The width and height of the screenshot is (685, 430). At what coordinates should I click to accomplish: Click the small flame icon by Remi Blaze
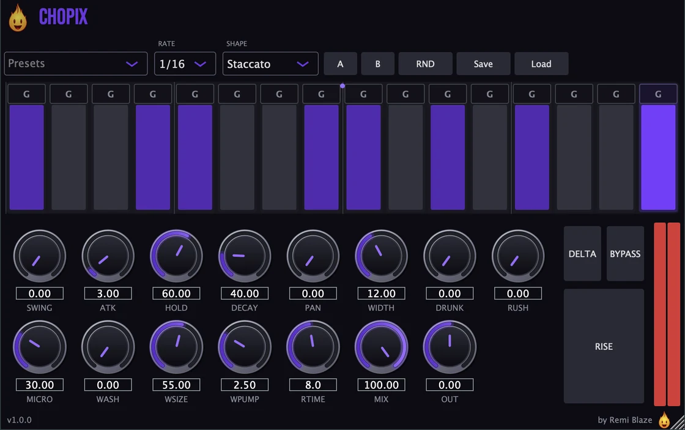coord(664,420)
